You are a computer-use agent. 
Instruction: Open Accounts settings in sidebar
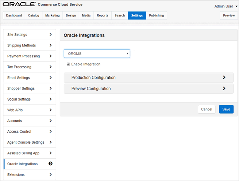click(x=30, y=121)
